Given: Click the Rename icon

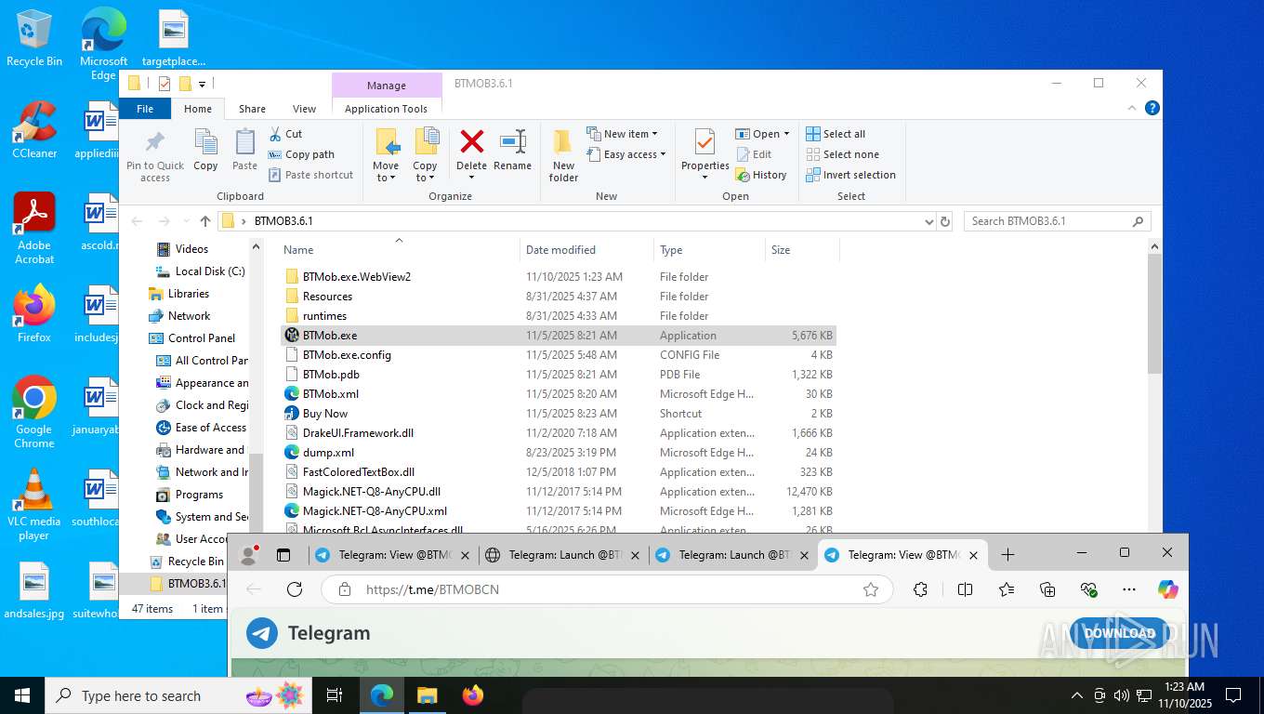Looking at the screenshot, I should tap(513, 142).
